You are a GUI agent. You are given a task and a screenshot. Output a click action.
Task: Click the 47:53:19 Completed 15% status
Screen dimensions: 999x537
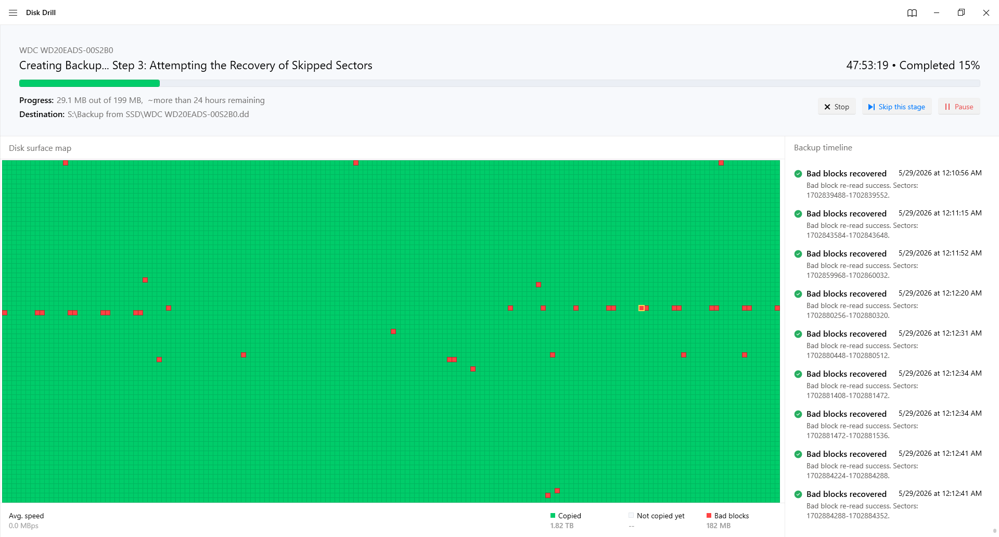click(913, 66)
